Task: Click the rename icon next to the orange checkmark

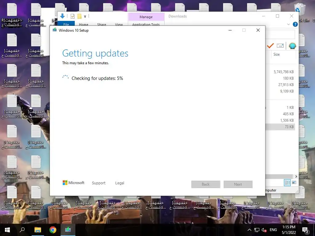Action: pos(280,46)
